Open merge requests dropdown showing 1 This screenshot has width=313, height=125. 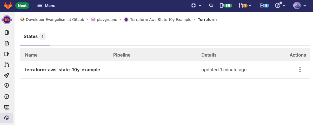(245, 5)
